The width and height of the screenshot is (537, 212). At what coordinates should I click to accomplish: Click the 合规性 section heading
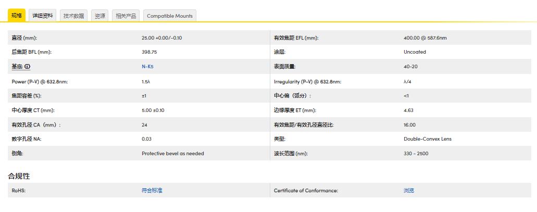19,176
